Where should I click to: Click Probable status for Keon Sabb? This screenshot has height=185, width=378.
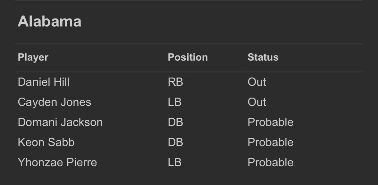pos(270,142)
